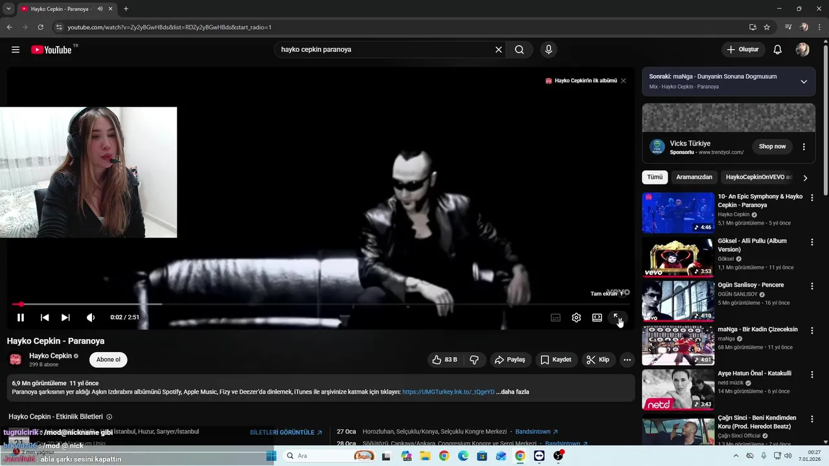The width and height of the screenshot is (829, 466).
Task: Open maNga Bir Kadin Çizeceksin thumbnail
Action: [677, 346]
